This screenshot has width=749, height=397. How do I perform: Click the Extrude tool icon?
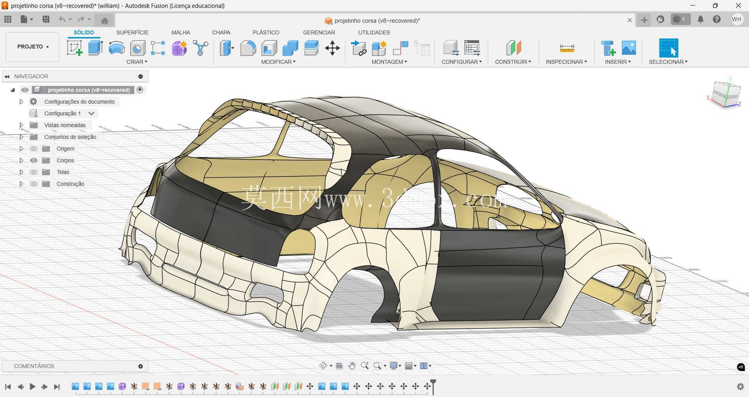tap(95, 48)
